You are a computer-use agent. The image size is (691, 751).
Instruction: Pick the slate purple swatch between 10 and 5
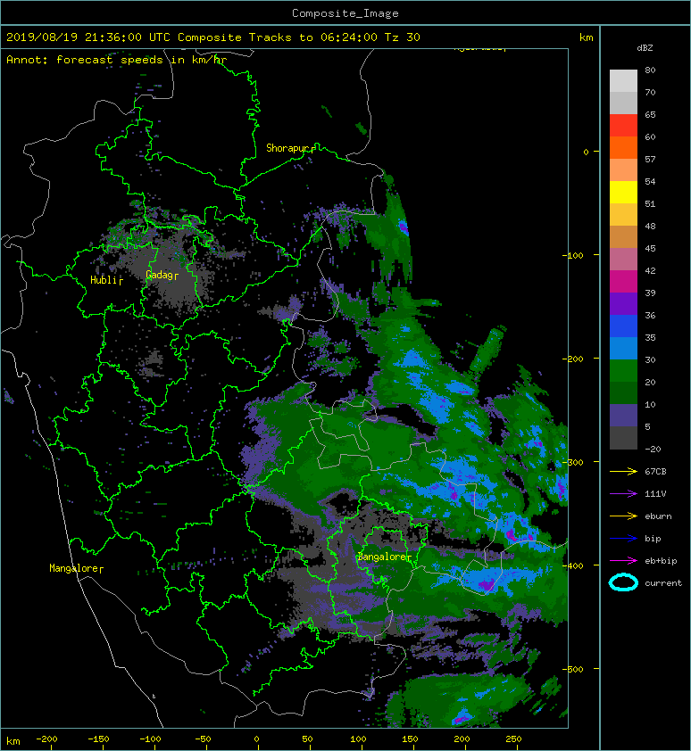tap(623, 416)
